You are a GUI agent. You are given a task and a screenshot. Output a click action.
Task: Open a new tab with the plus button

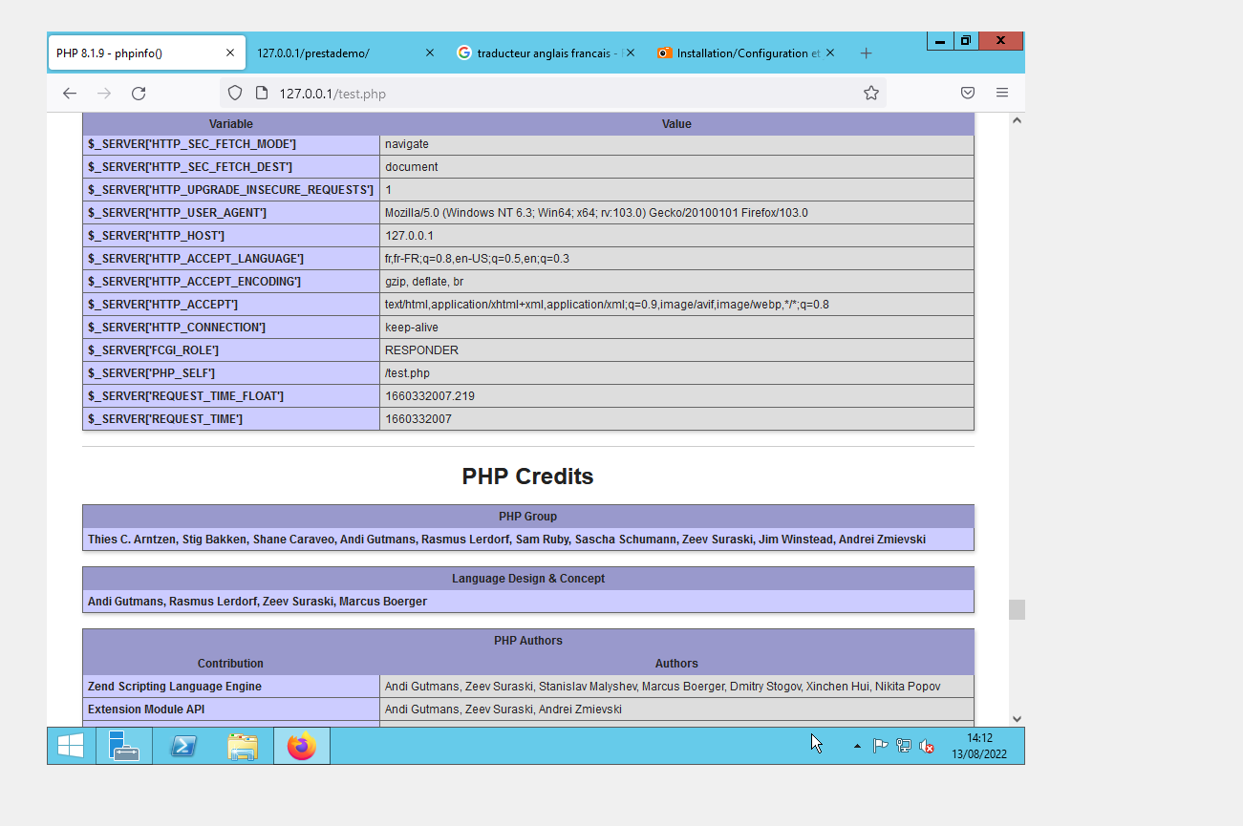[866, 53]
